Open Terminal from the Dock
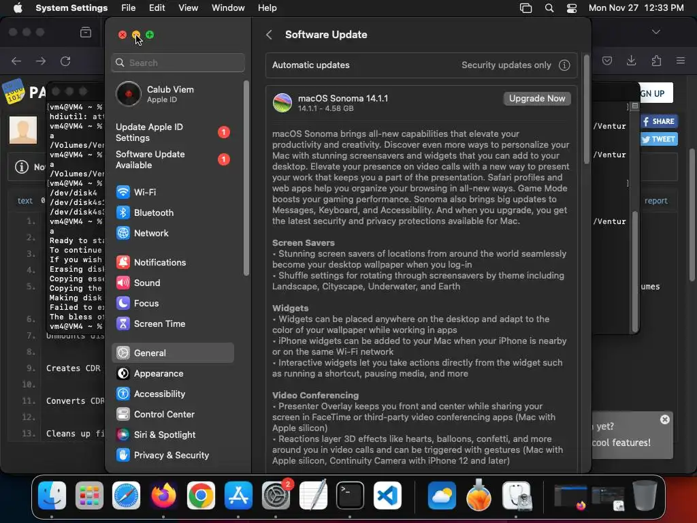The image size is (697, 523). coord(350,495)
